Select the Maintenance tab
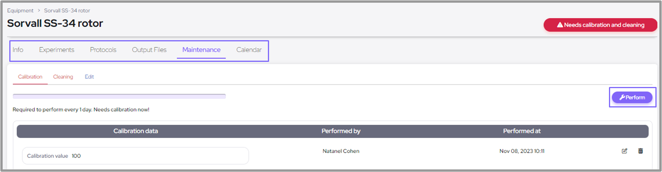The image size is (662, 172). (201, 50)
